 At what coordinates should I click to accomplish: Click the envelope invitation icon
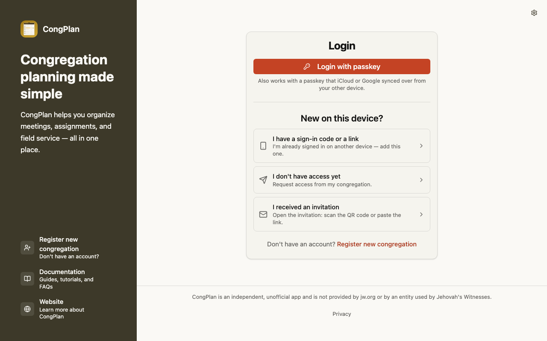[263, 214]
